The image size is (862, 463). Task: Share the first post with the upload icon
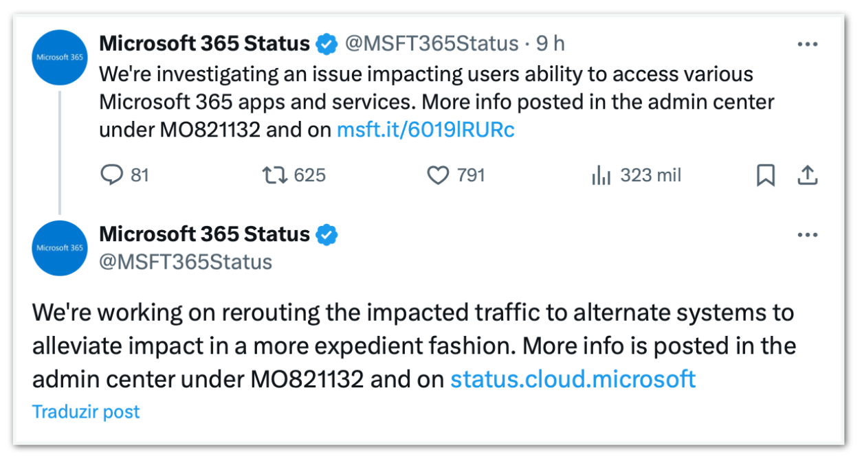(807, 175)
